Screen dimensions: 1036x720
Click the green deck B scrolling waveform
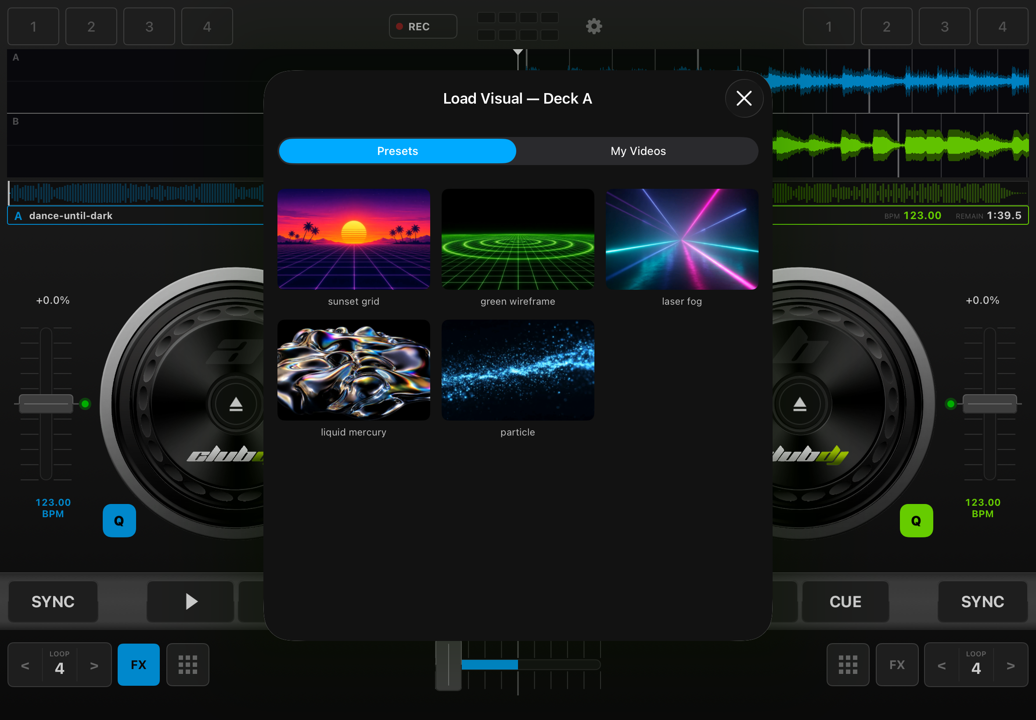[900, 145]
